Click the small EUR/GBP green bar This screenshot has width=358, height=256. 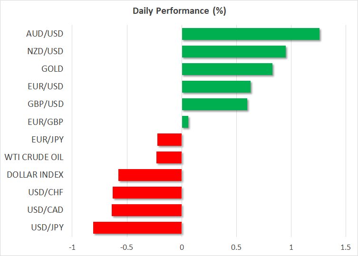click(x=185, y=122)
